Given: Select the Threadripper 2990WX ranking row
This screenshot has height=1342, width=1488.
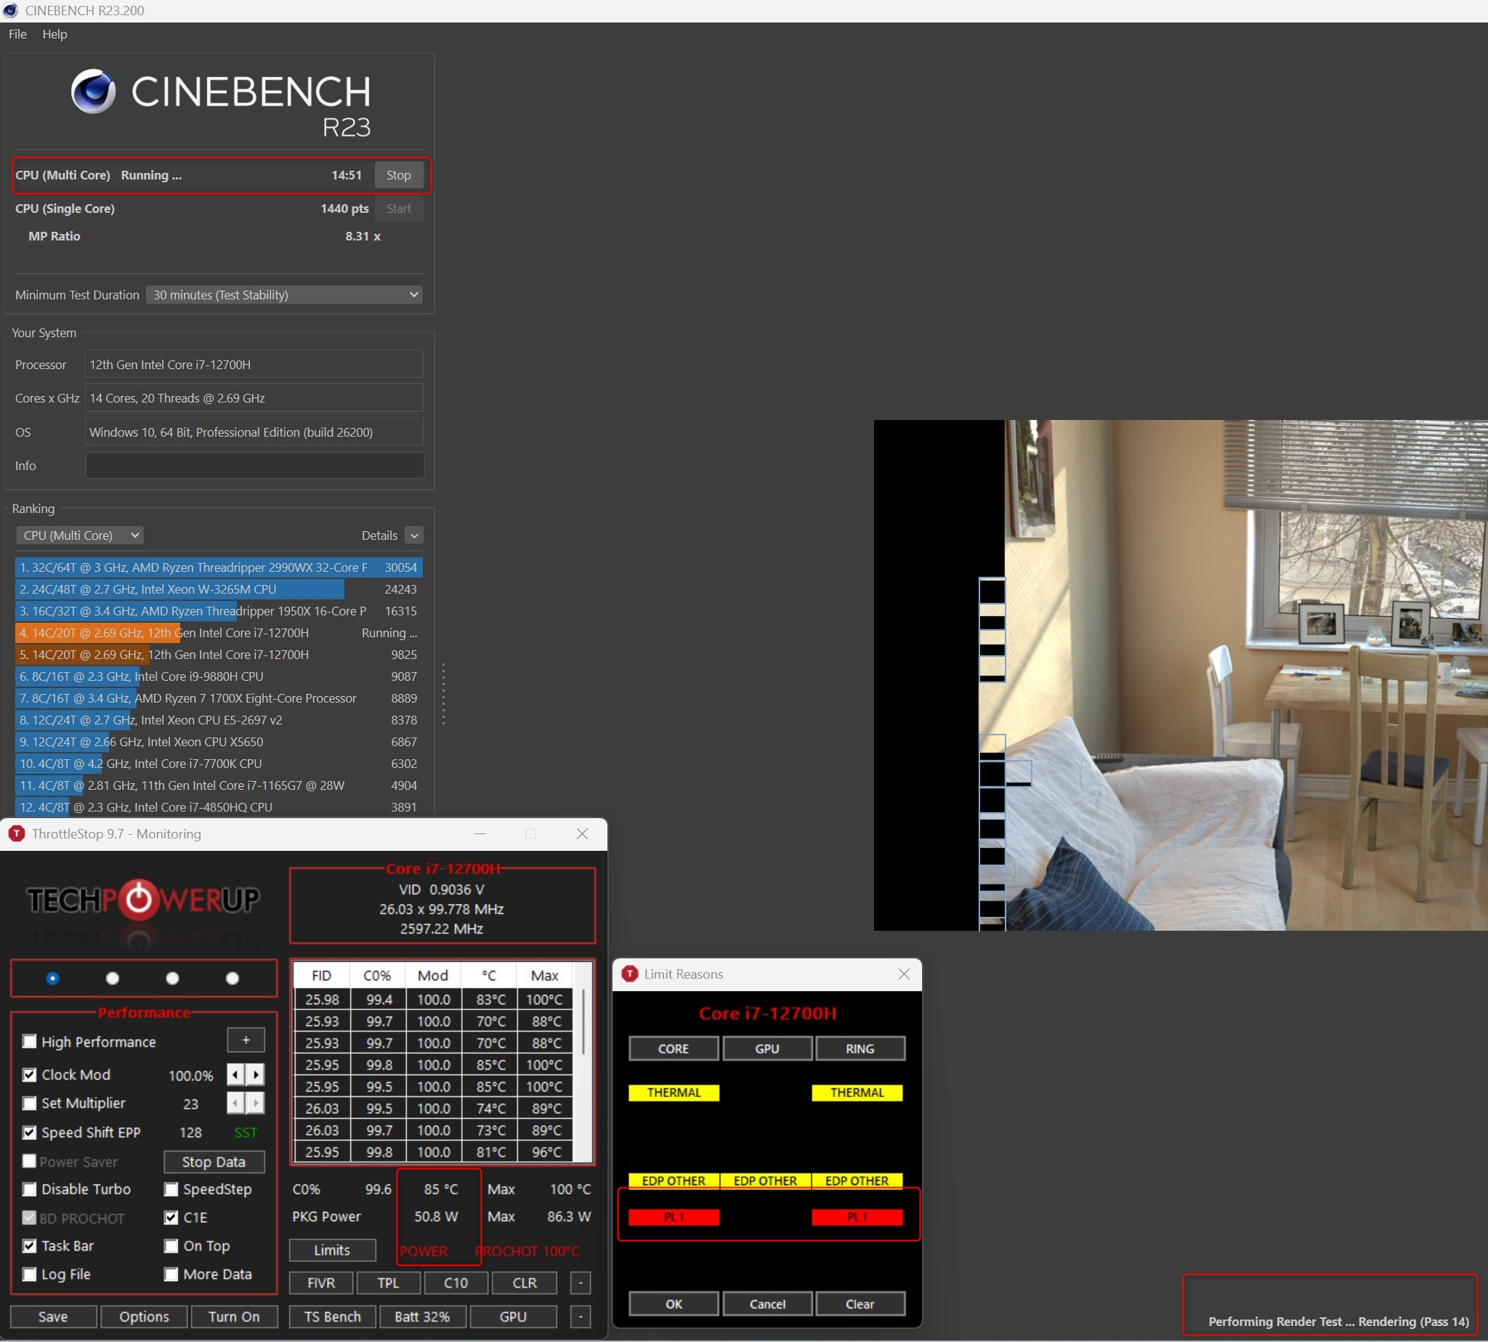Looking at the screenshot, I should coord(219,567).
